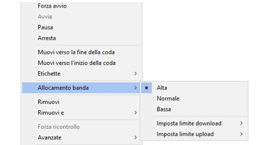267x145 pixels.
Task: Expand the Etichette submenu arrow
Action: [x=136, y=74]
